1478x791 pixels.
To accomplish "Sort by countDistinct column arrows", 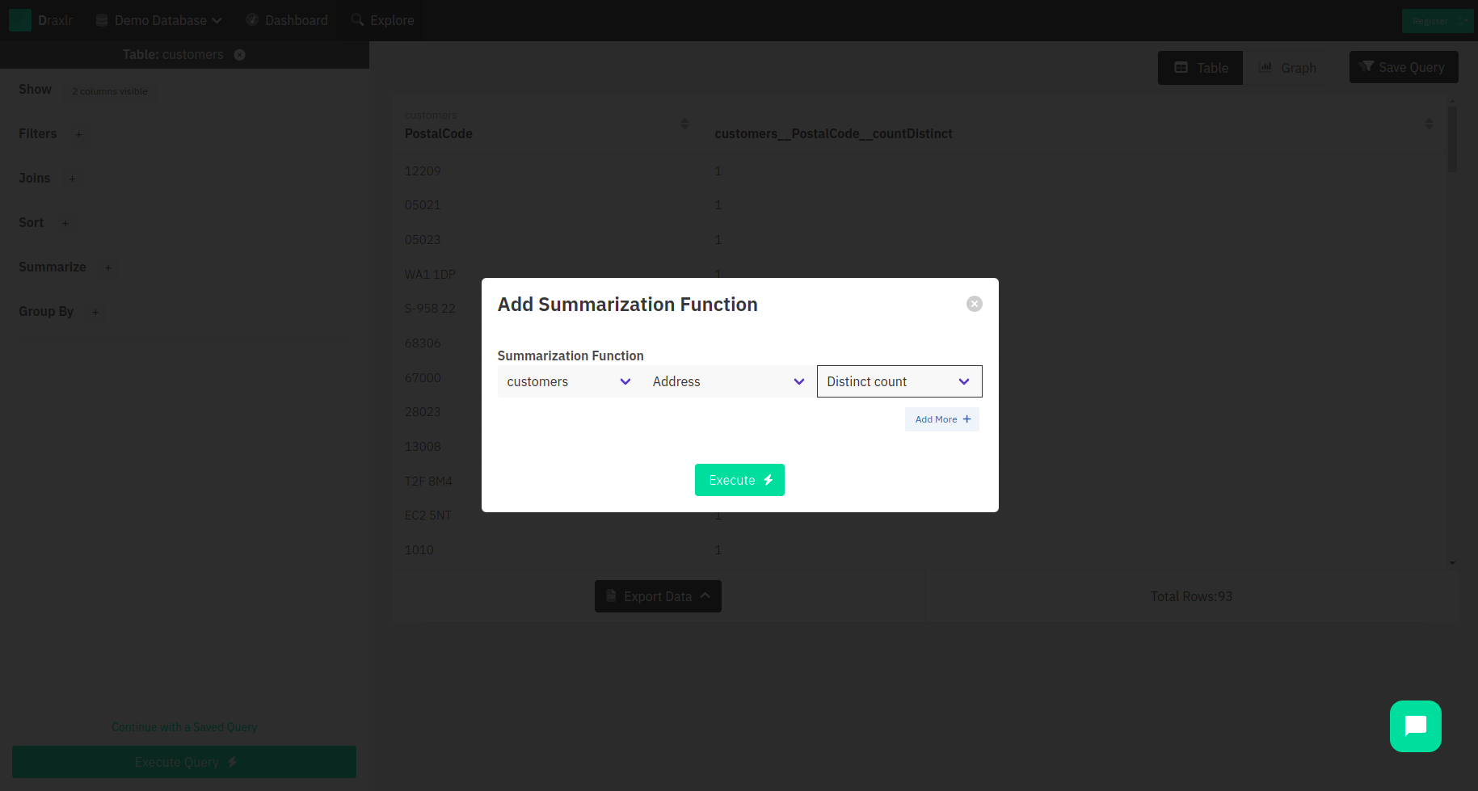I will (1429, 124).
